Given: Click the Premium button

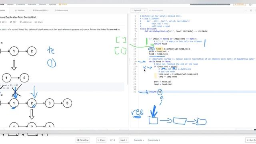Looking at the screenshot, I should 239,4.
